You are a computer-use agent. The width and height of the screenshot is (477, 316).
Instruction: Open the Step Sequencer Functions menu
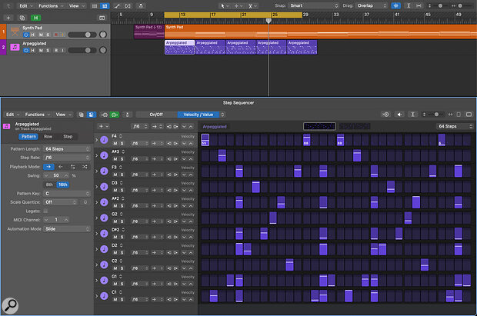(x=37, y=115)
